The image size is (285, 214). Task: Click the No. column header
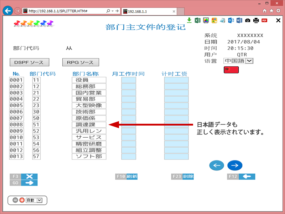tap(16, 74)
